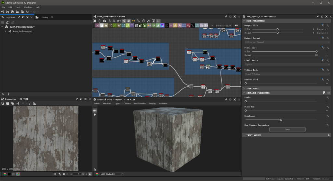
Task: Click the Help menu
Action: tap(38, 7)
